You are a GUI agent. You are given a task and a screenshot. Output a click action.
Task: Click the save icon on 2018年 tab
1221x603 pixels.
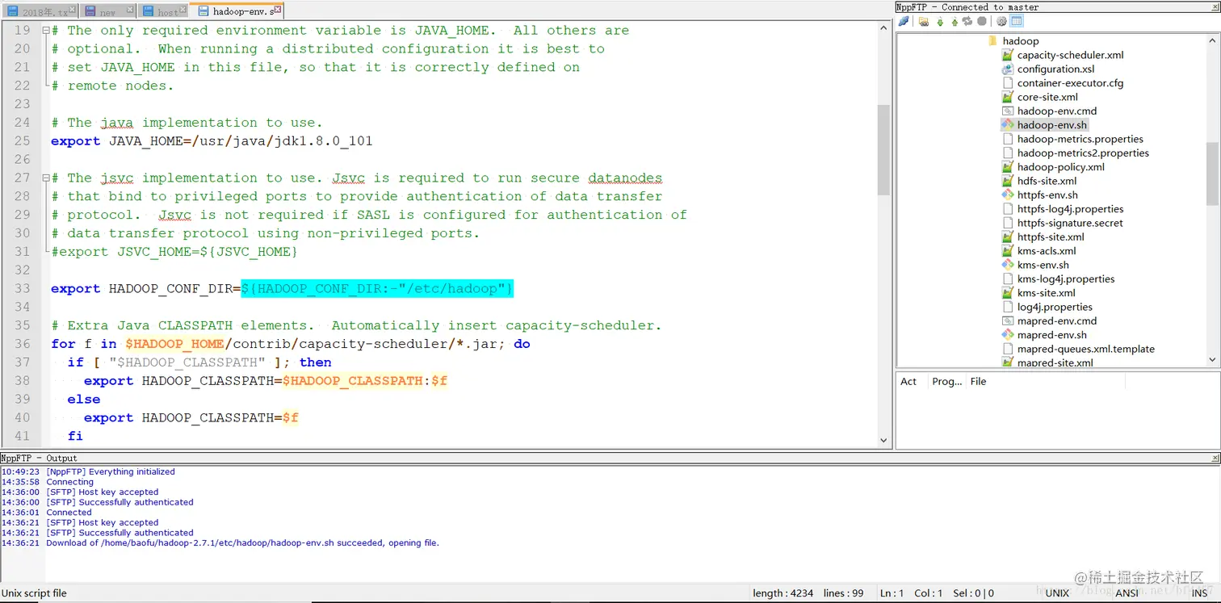(13, 11)
